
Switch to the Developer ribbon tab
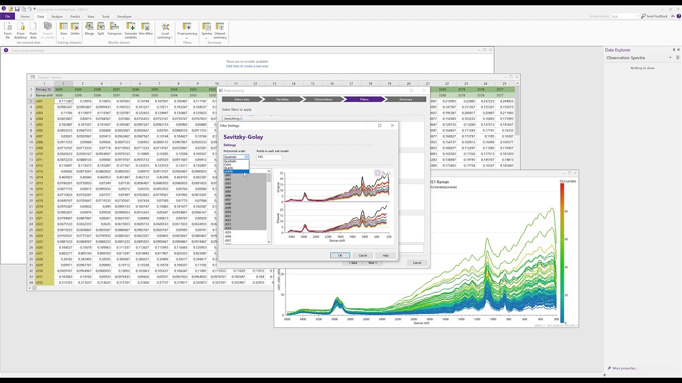pyautogui.click(x=124, y=16)
